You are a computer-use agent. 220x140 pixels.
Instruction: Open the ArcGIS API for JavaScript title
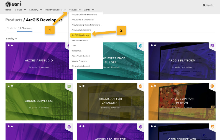pos(111,101)
